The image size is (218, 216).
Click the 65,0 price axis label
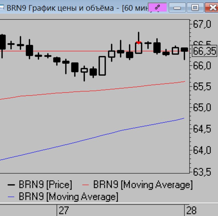(x=202, y=108)
